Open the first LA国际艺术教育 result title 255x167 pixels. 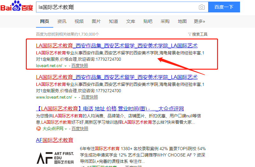click(117, 45)
